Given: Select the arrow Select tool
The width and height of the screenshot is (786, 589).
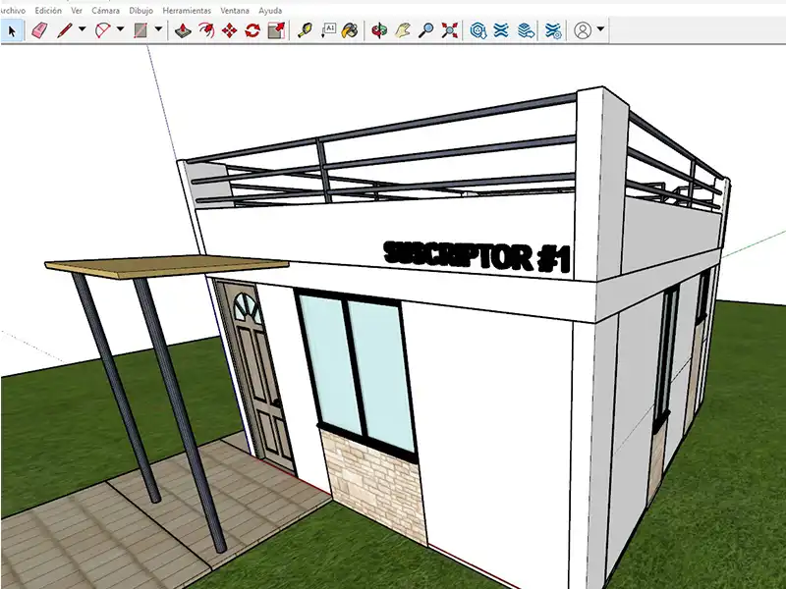Looking at the screenshot, I should pyautogui.click(x=12, y=30).
